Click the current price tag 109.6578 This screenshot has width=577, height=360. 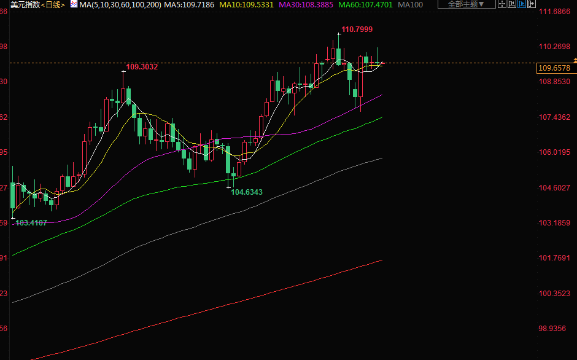click(x=553, y=68)
